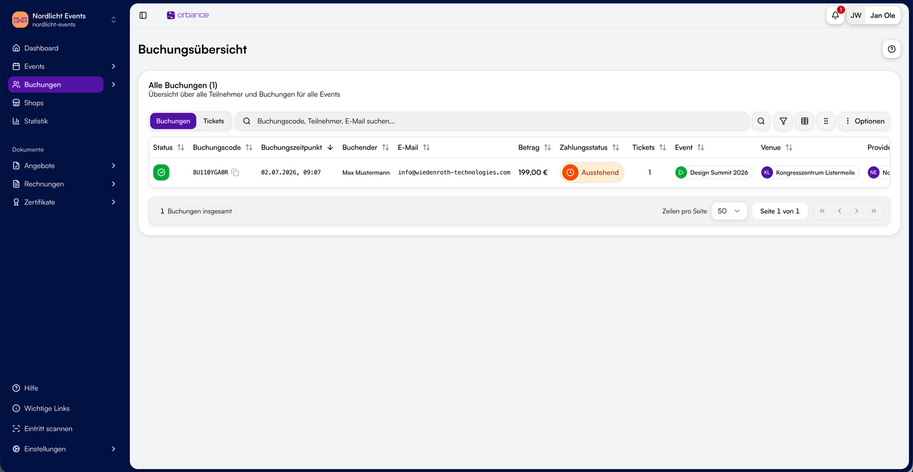This screenshot has height=472, width=913.
Task: Switch to the Tickets tab
Action: pyautogui.click(x=213, y=121)
